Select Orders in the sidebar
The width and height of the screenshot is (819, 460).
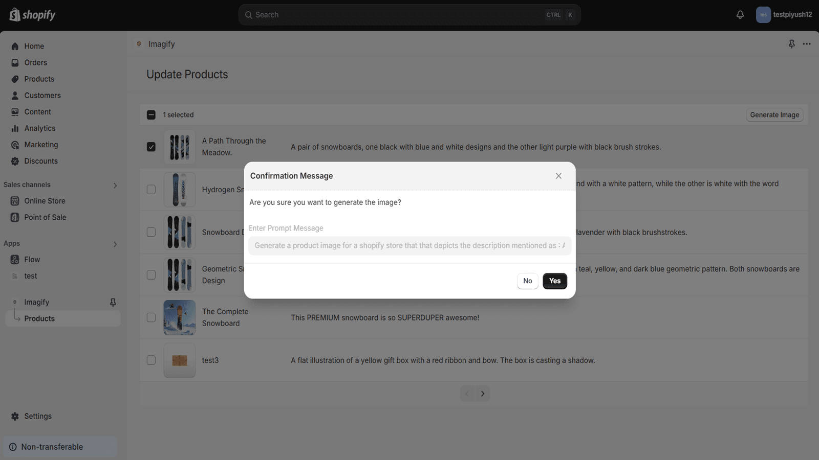(36, 62)
